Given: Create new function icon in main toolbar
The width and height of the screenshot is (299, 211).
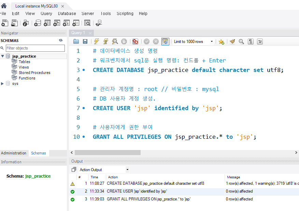Looking at the screenshot, I should click(x=76, y=23).
